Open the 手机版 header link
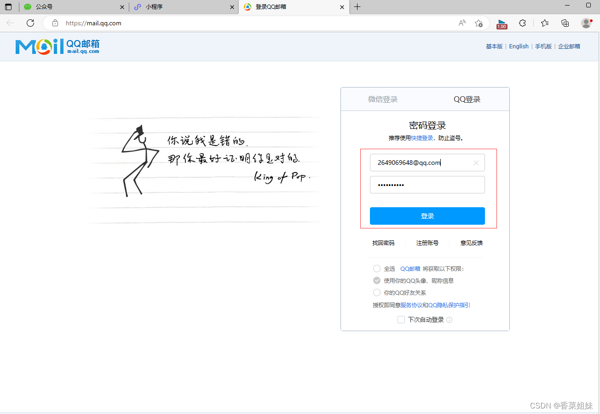 coord(543,46)
